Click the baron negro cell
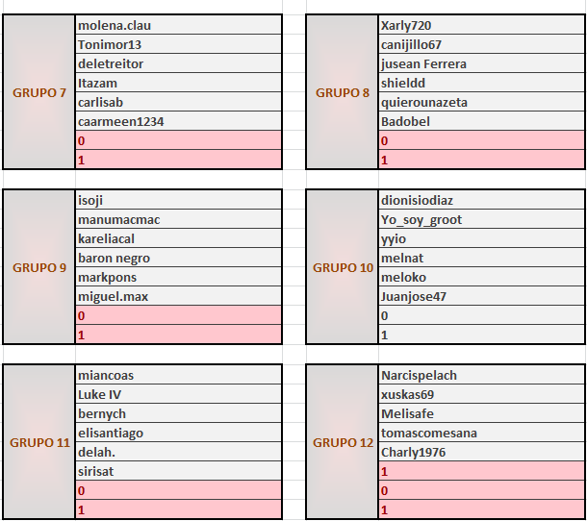Image resolution: width=587 pixels, height=521 pixels. [178, 259]
